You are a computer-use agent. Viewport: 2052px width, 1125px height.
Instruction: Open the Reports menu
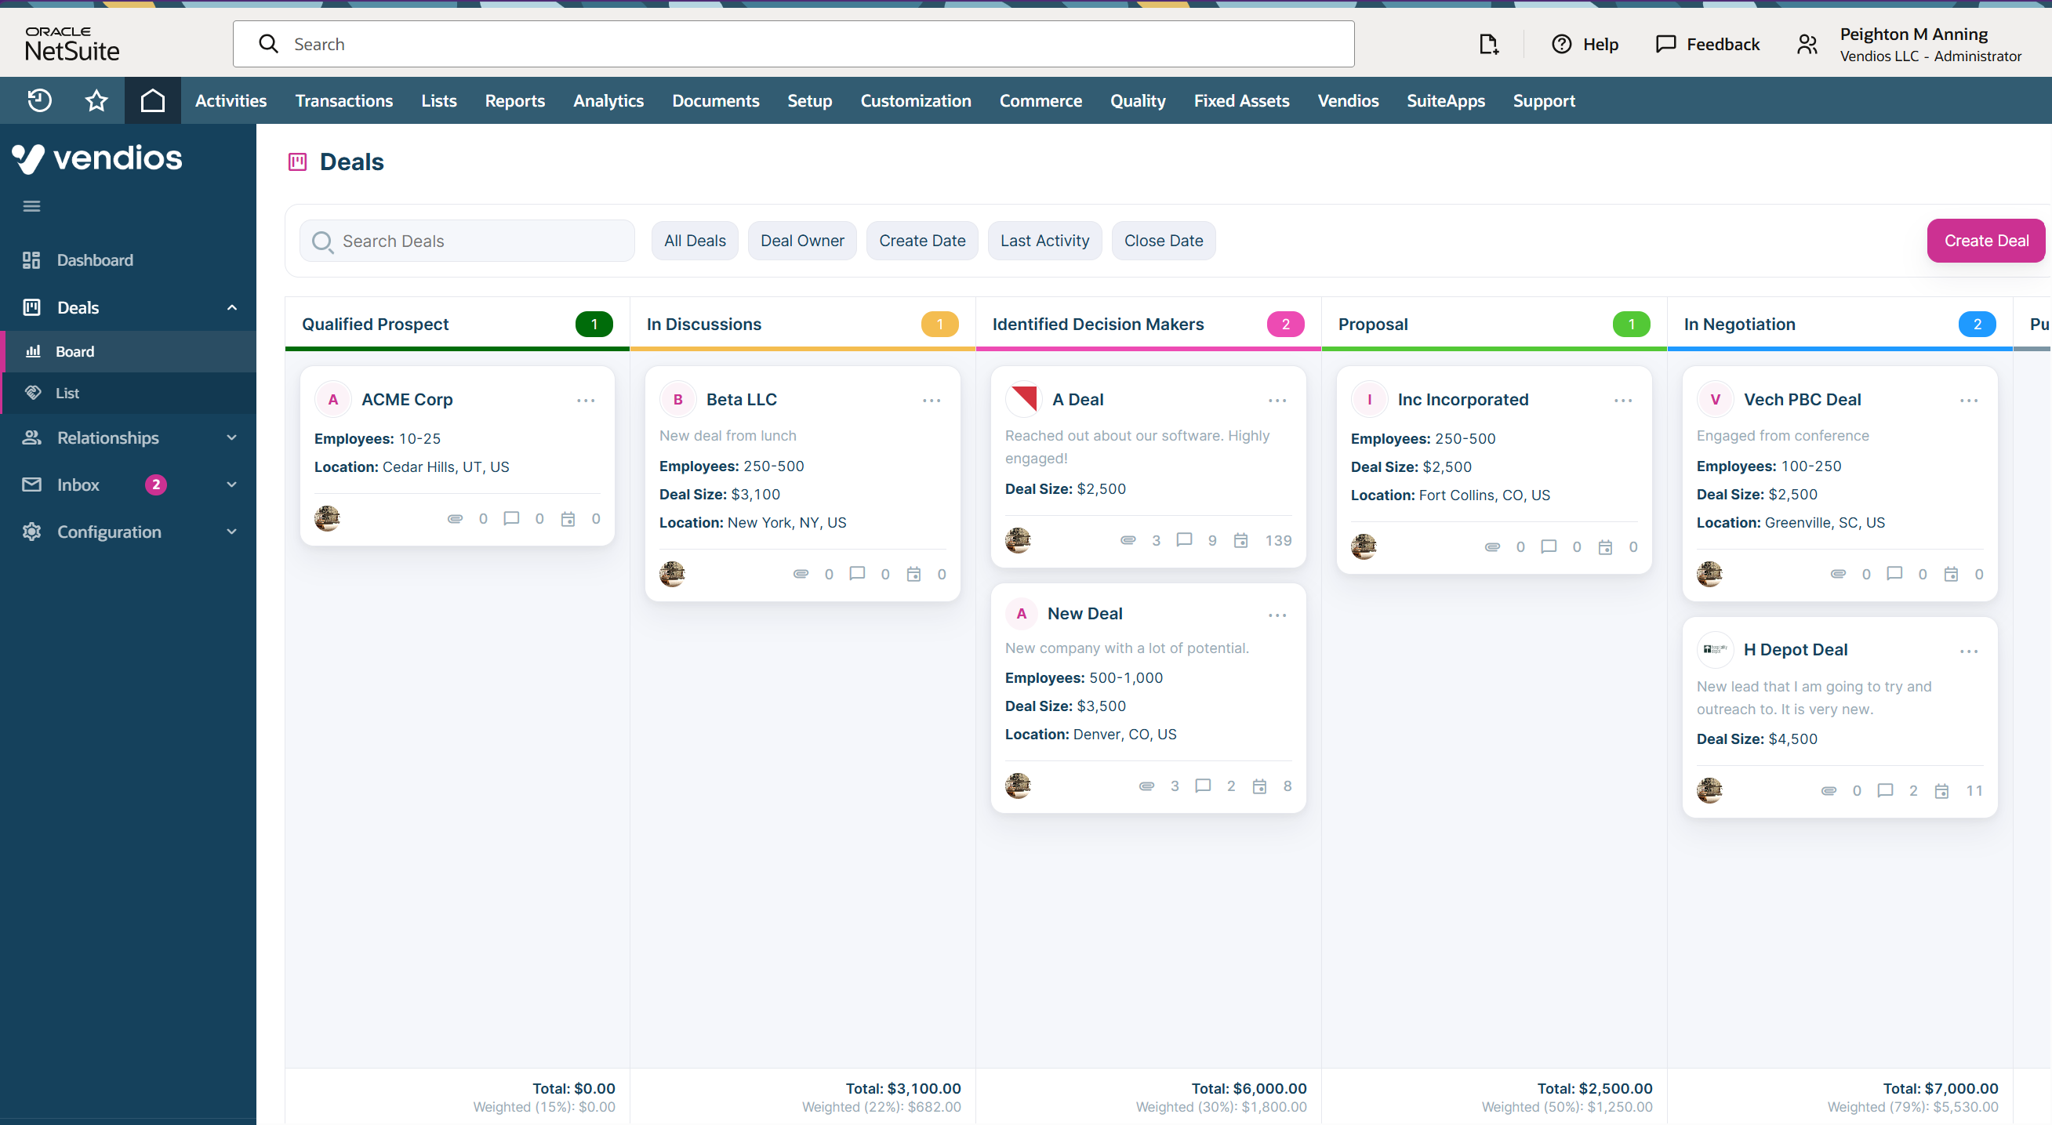click(x=514, y=100)
